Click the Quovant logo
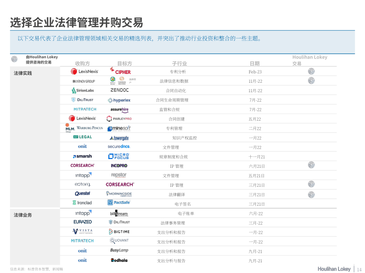The height and width of the screenshot is (273, 365). (x=119, y=241)
